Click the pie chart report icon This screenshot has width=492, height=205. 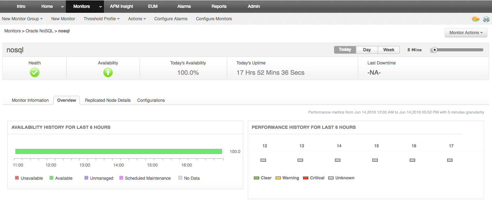[x=475, y=19]
